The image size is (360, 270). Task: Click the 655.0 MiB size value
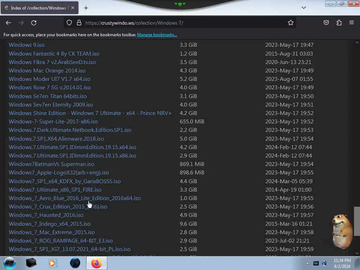192,122
